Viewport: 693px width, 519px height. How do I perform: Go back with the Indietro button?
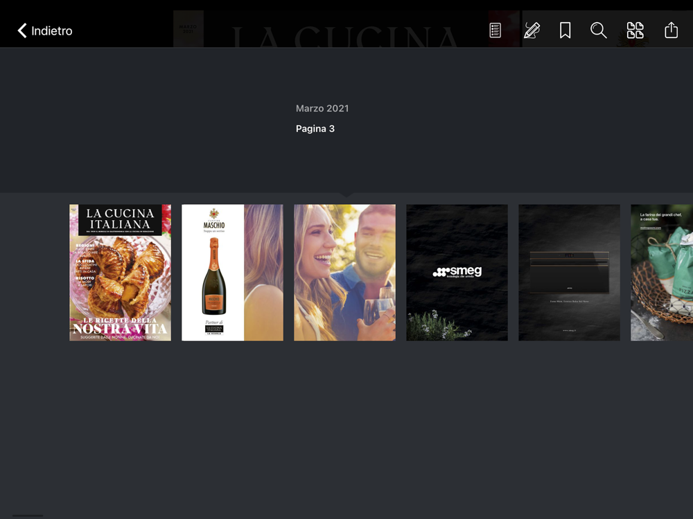[x=44, y=30]
